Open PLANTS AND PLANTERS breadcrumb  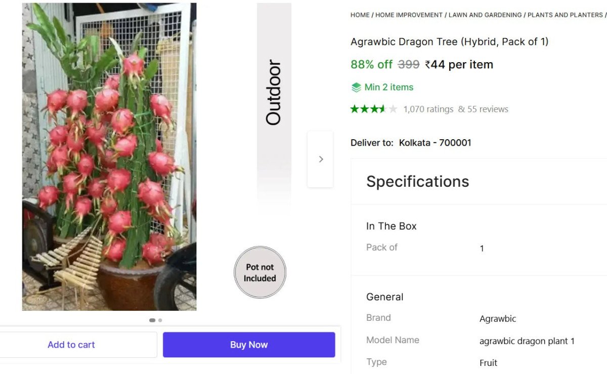[x=565, y=15]
